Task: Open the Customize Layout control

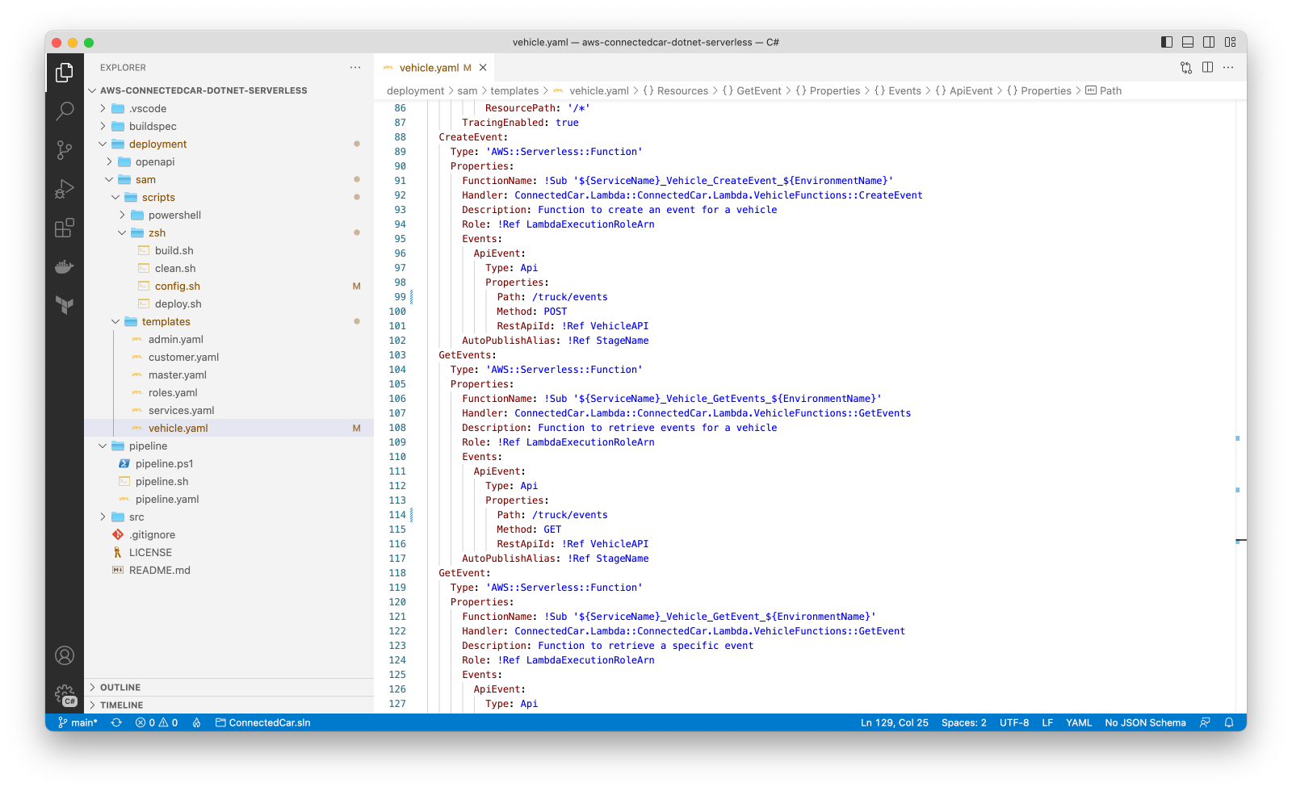Action: click(1231, 42)
